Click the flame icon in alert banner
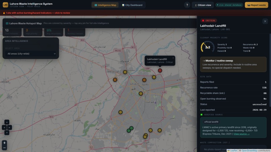Screen dimensions: 271x152 [x=4, y=13]
